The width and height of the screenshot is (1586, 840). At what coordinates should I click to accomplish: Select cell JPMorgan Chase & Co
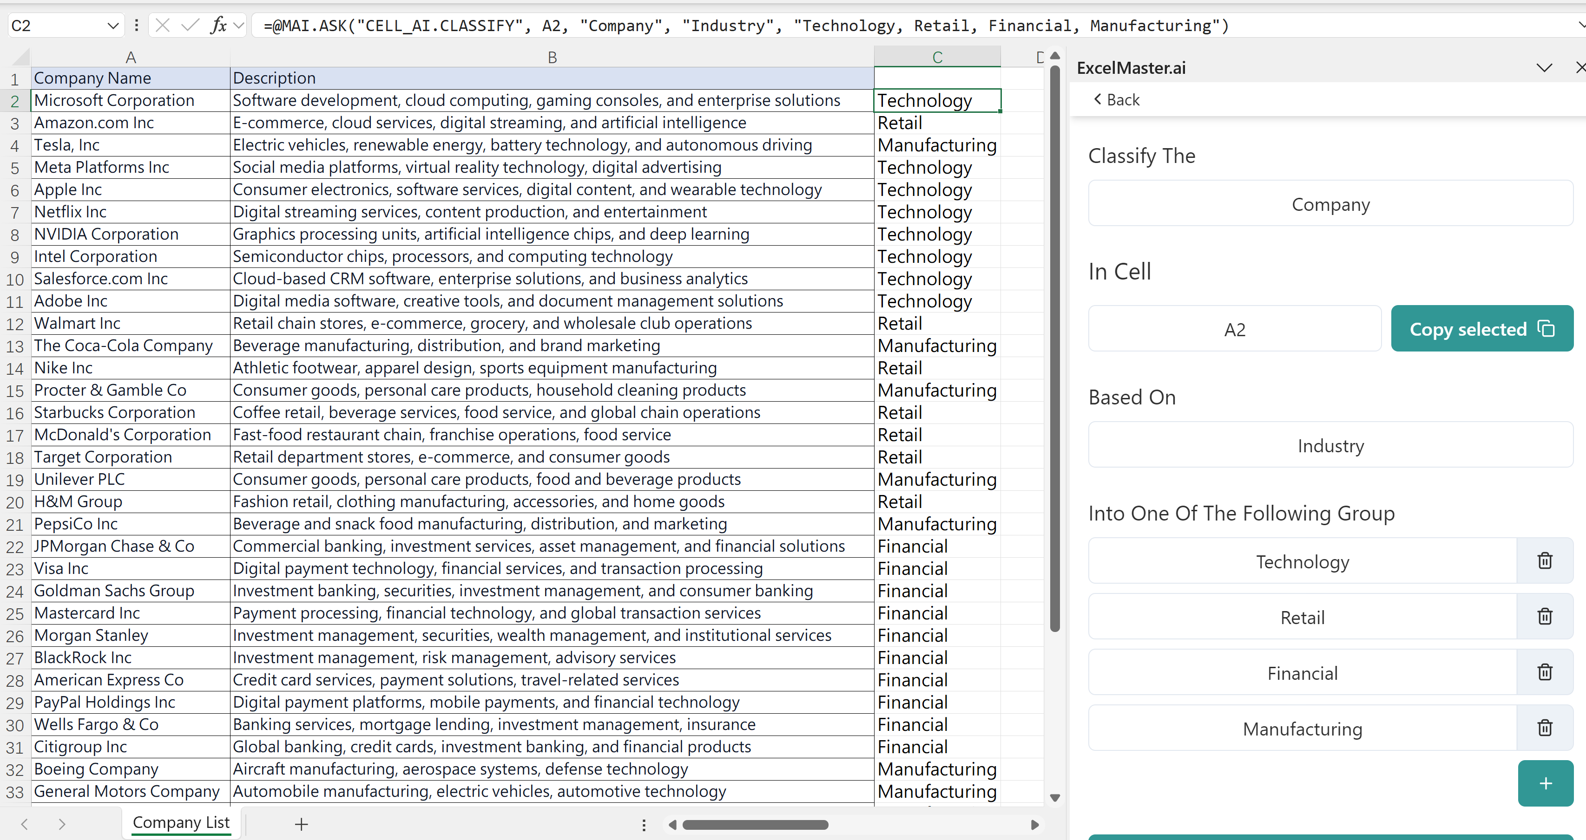pyautogui.click(x=131, y=547)
